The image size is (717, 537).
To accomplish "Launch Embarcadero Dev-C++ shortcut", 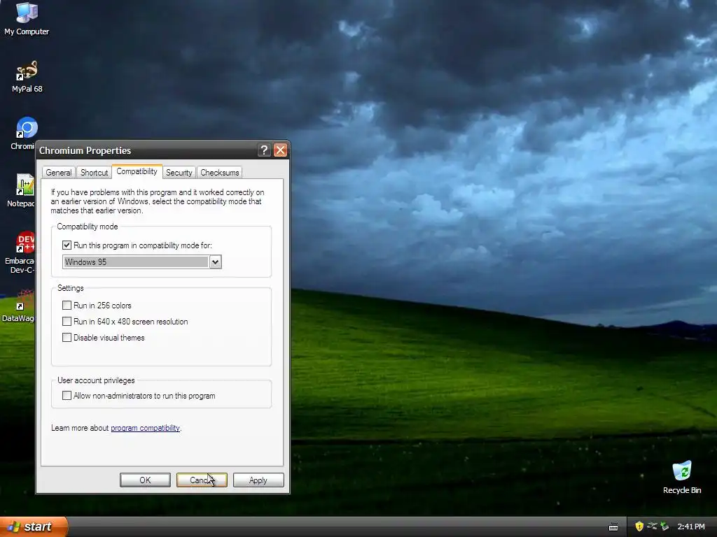I will click(x=19, y=252).
